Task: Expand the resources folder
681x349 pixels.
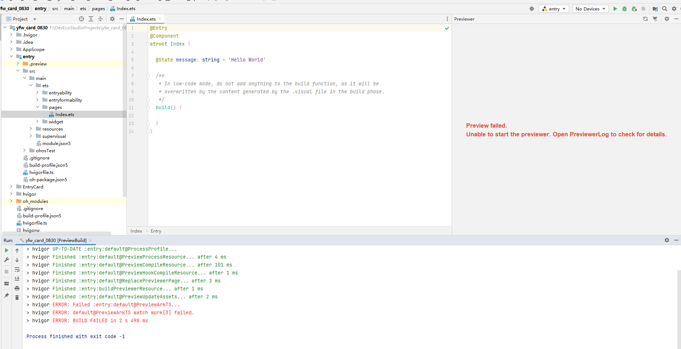Action: click(x=31, y=129)
